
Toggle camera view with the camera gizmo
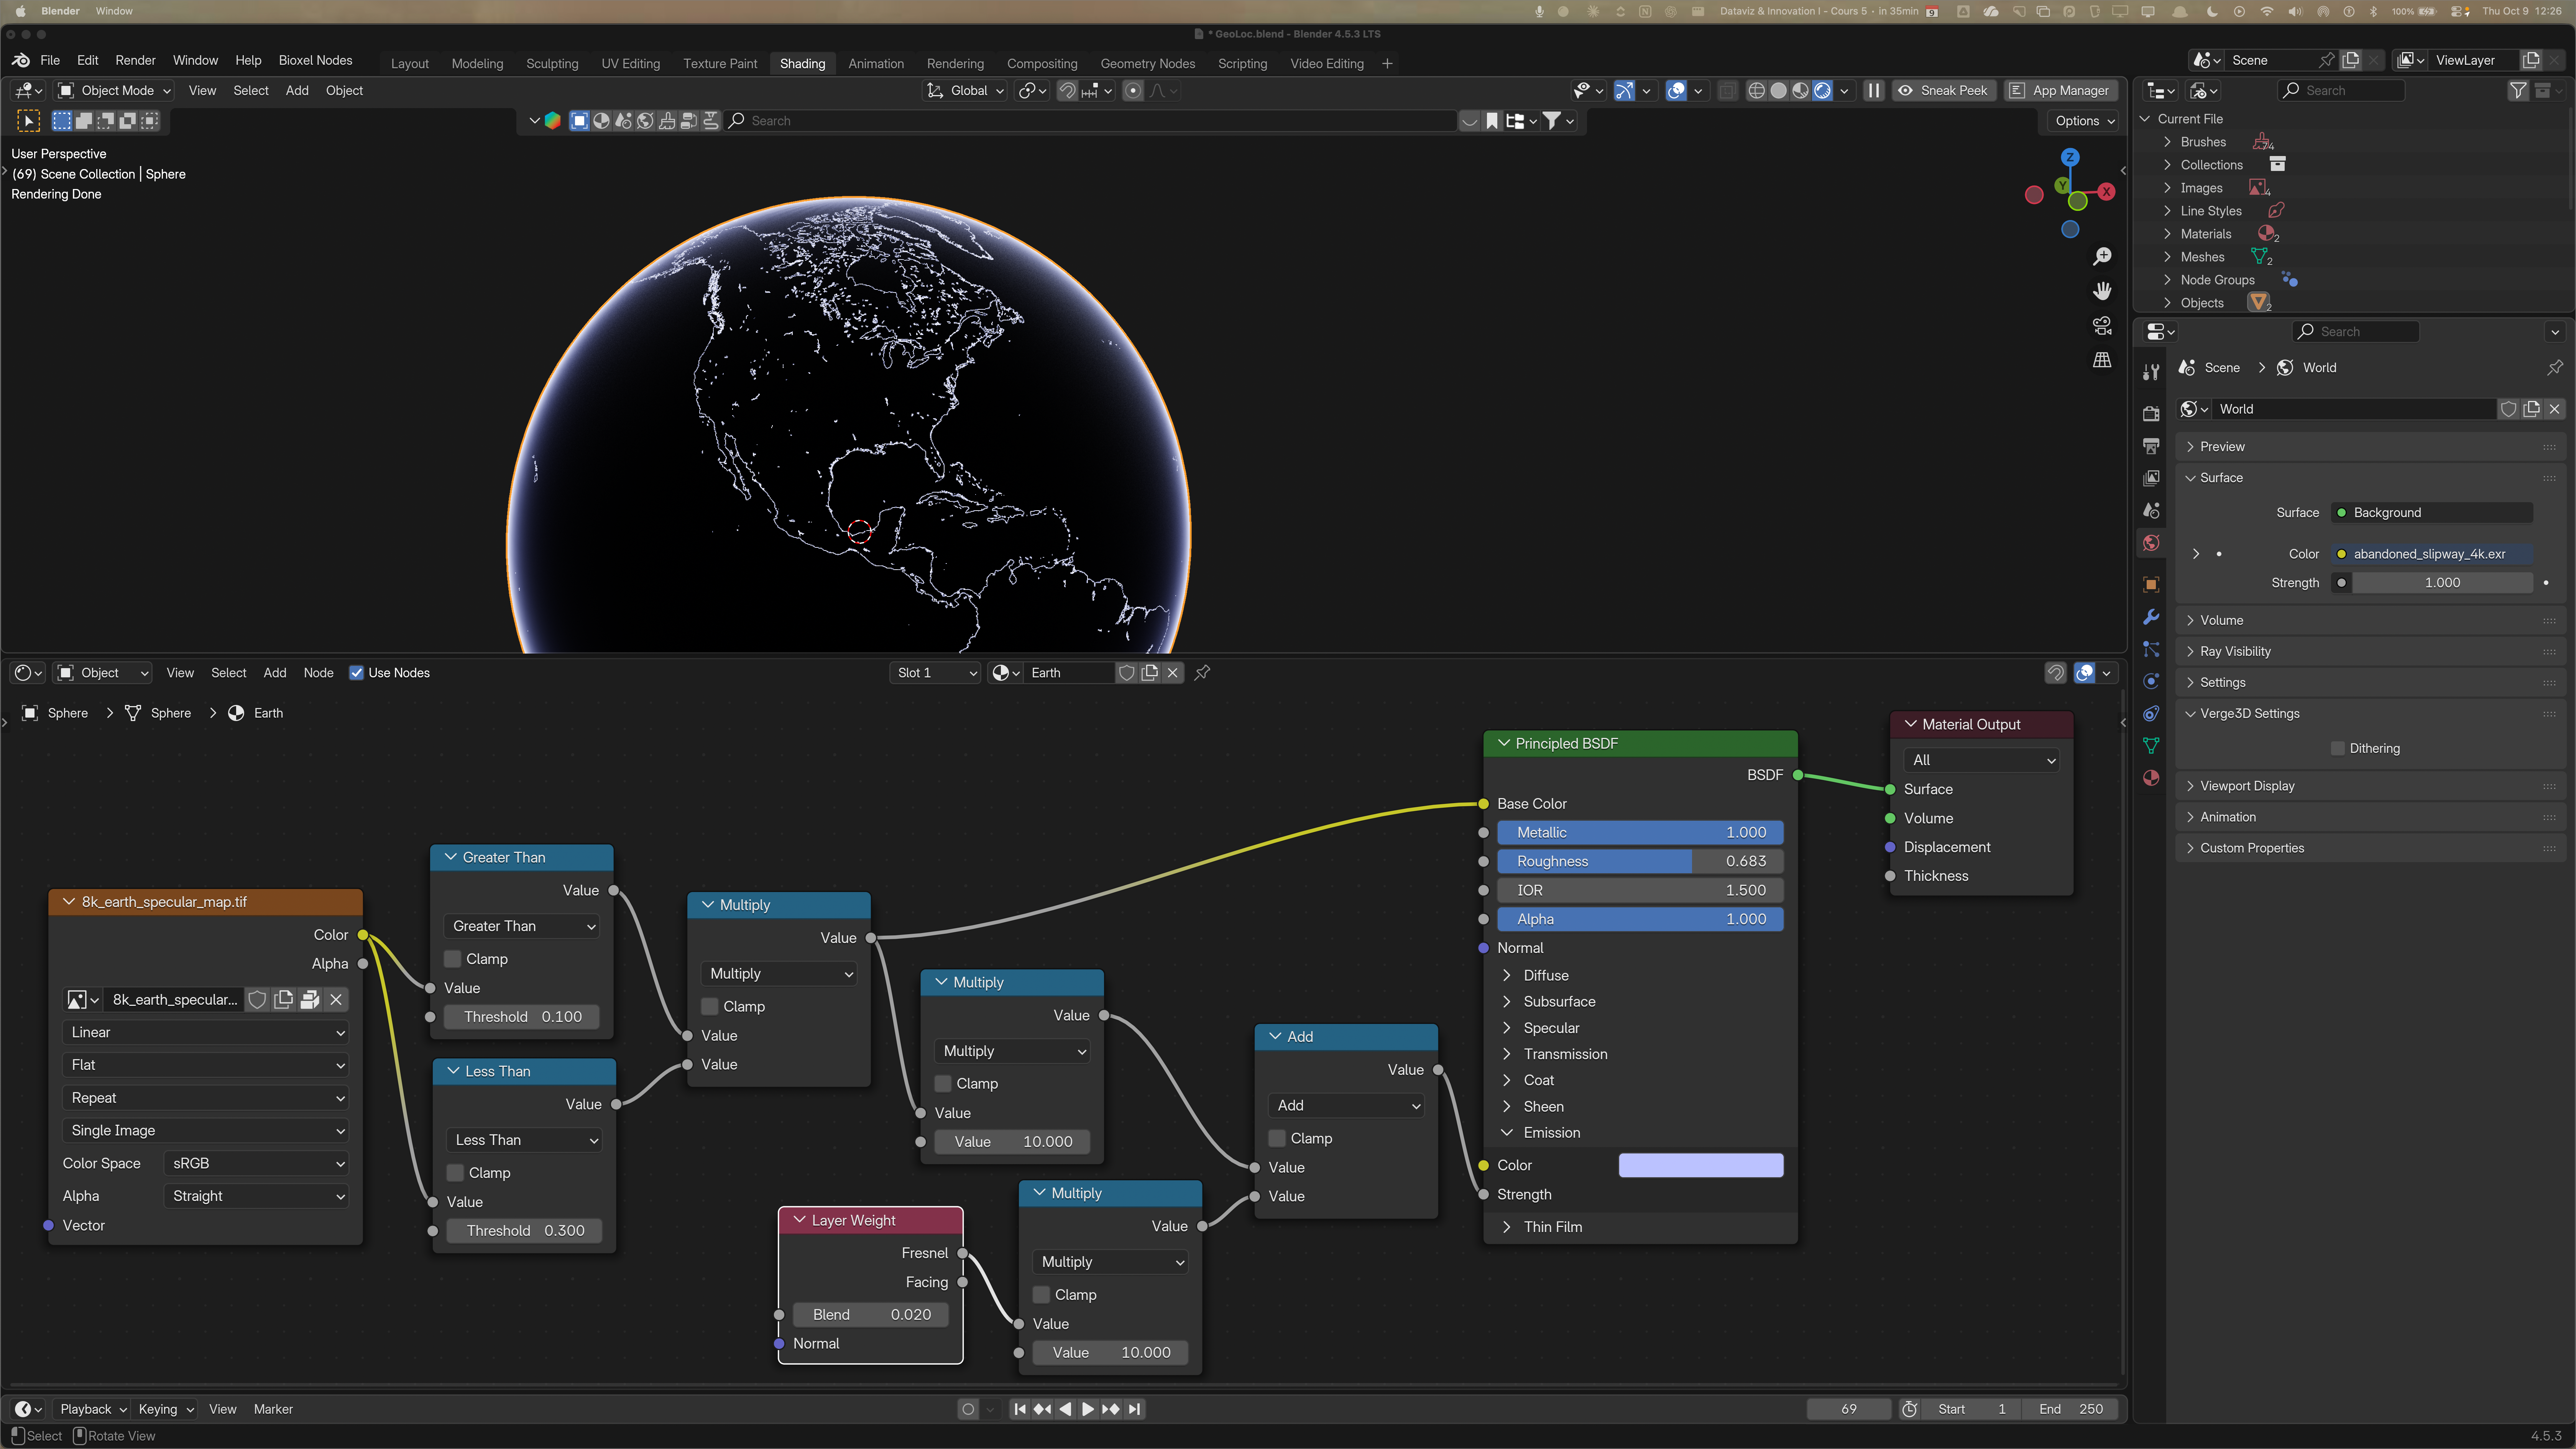click(2102, 326)
